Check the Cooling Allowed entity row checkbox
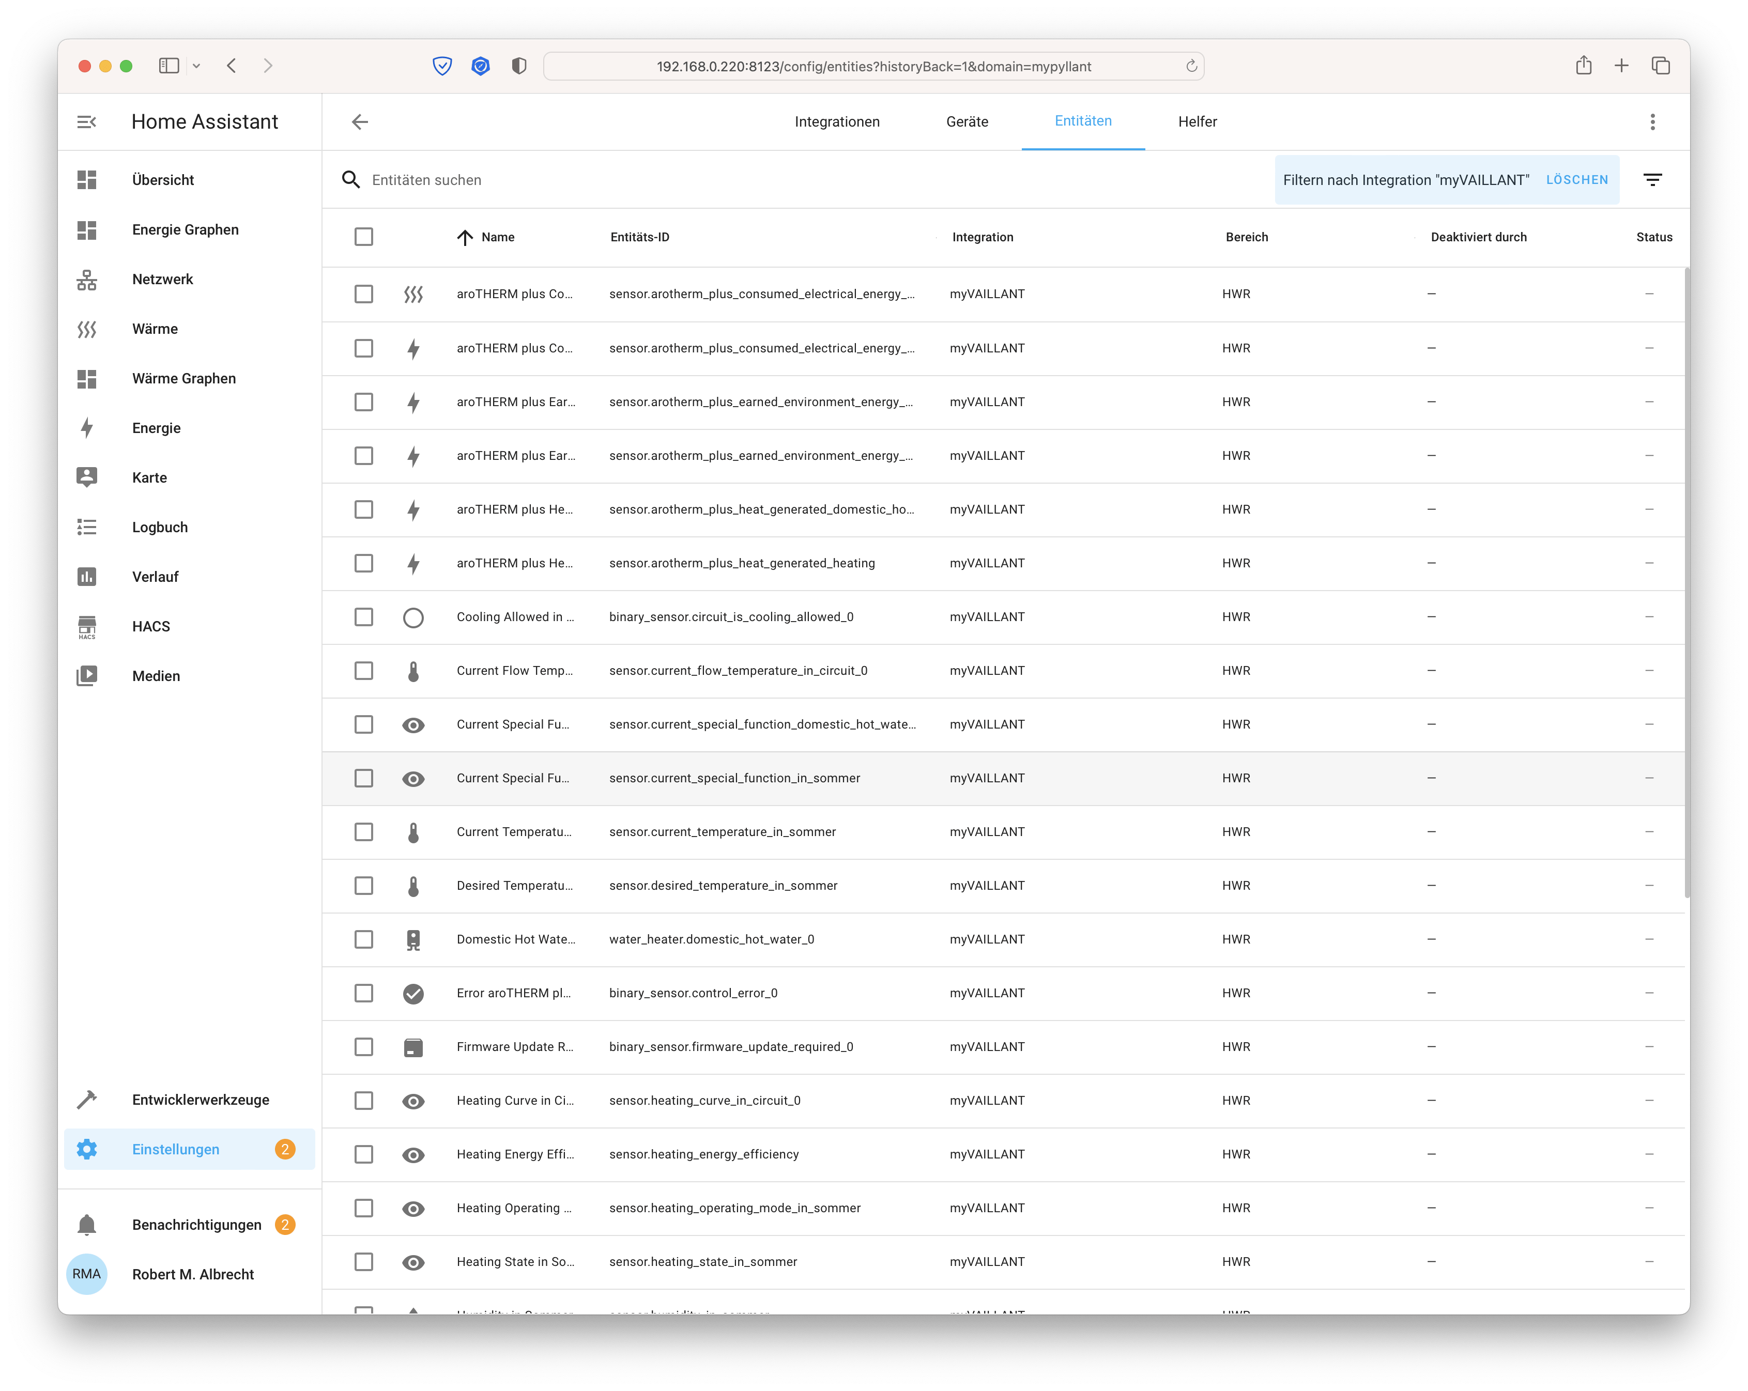Image resolution: width=1748 pixels, height=1391 pixels. (x=364, y=617)
